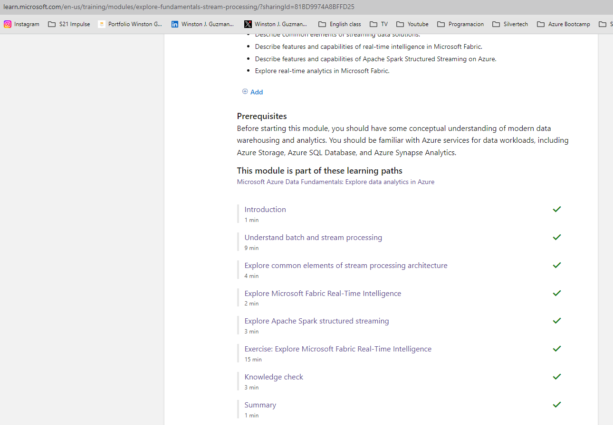Image resolution: width=613 pixels, height=425 pixels.
Task: Open Understand batch and stream processing unit
Action: point(313,237)
